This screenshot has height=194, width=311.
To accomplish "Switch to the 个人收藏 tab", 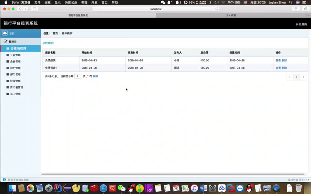I will click(x=231, y=15).
